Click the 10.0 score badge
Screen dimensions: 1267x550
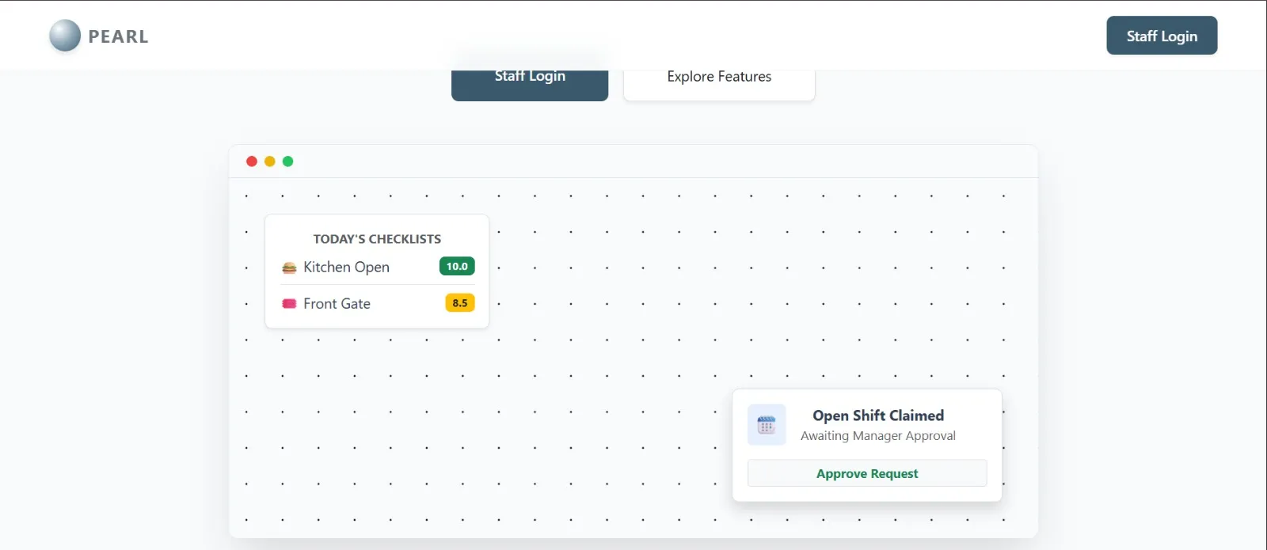point(457,267)
